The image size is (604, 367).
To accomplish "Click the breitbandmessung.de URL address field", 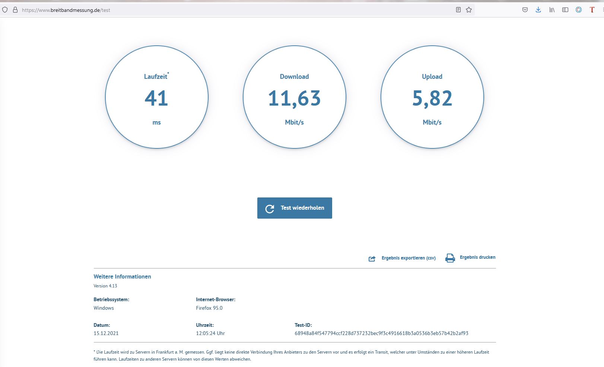I will point(223,10).
